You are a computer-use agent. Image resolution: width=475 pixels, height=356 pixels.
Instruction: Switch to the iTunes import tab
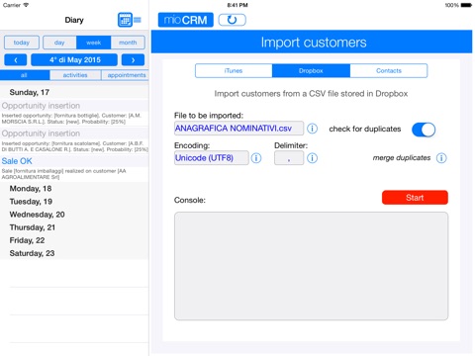234,71
